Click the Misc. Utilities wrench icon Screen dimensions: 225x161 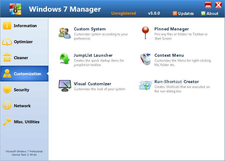tap(7, 122)
